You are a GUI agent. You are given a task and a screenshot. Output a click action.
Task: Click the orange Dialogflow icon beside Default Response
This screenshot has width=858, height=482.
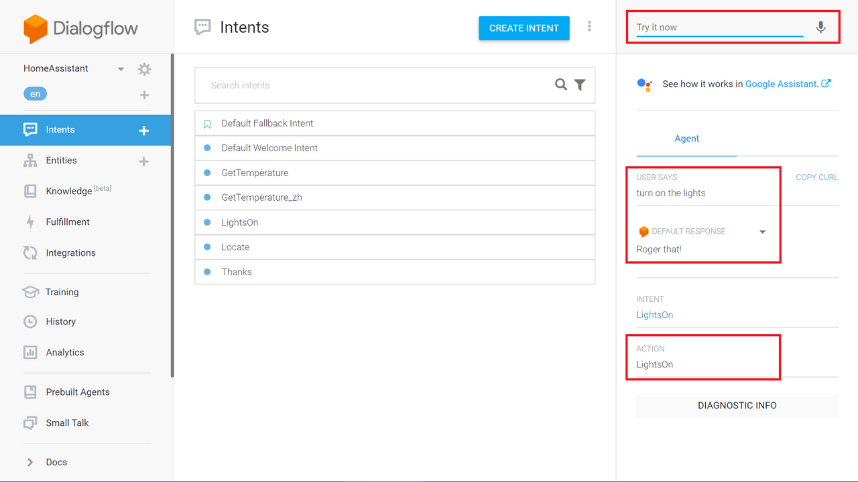click(643, 232)
